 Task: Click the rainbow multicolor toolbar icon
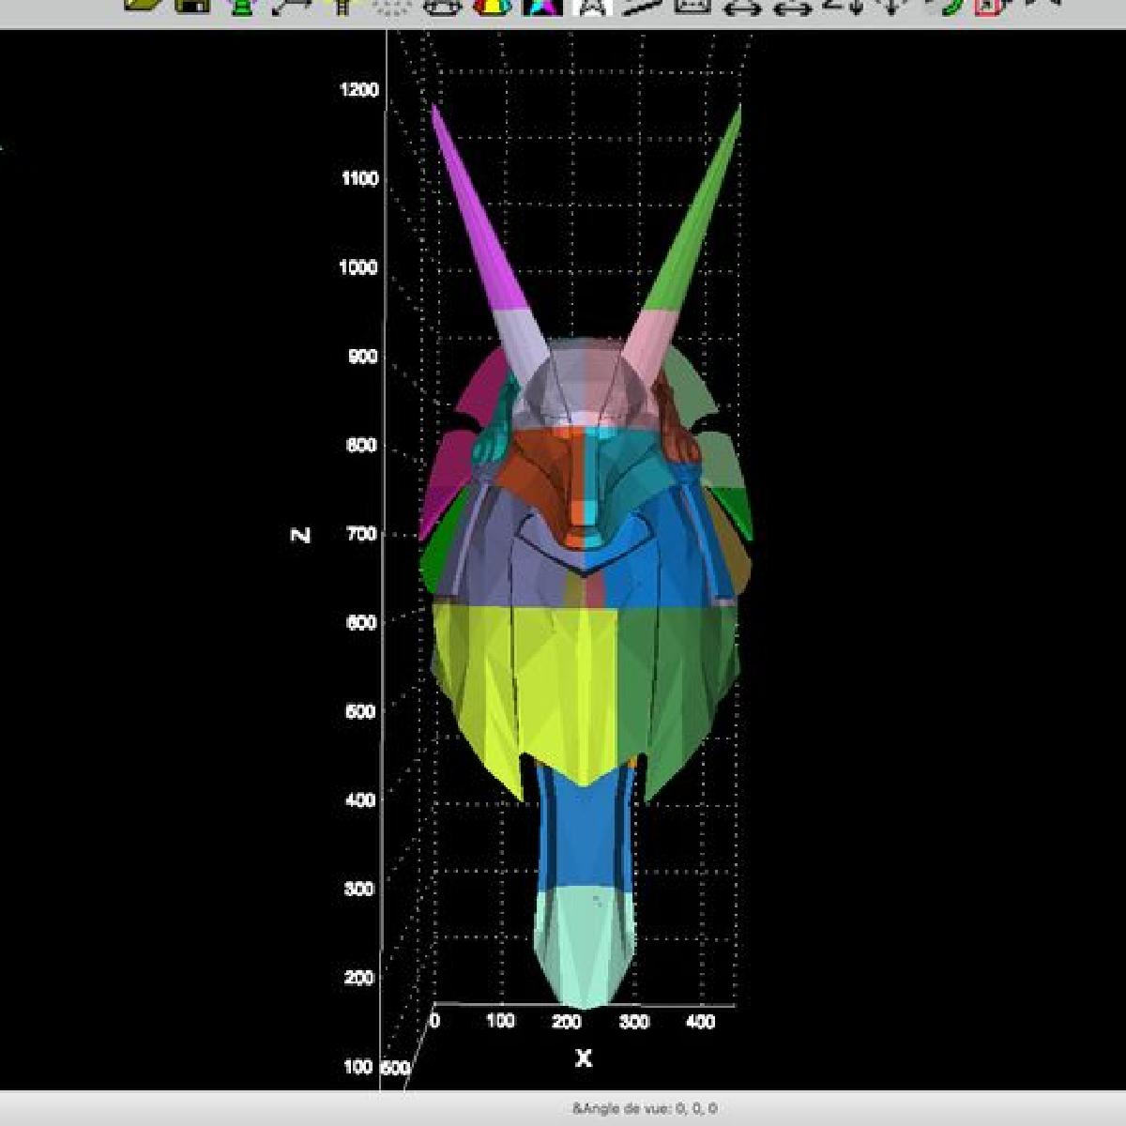point(490,7)
